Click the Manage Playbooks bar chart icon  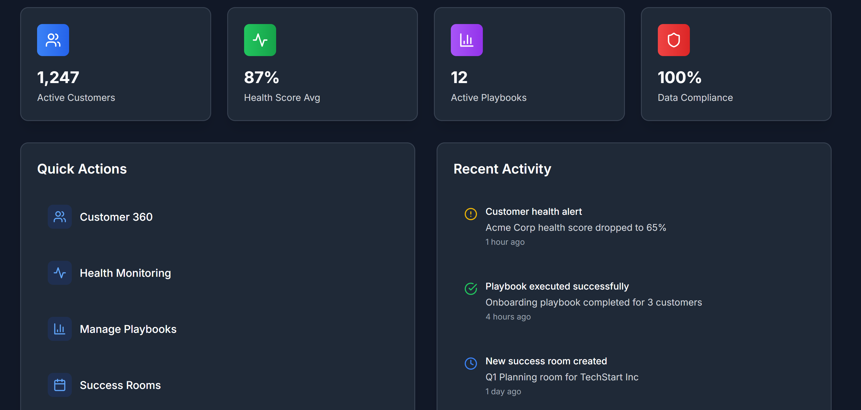click(x=60, y=329)
